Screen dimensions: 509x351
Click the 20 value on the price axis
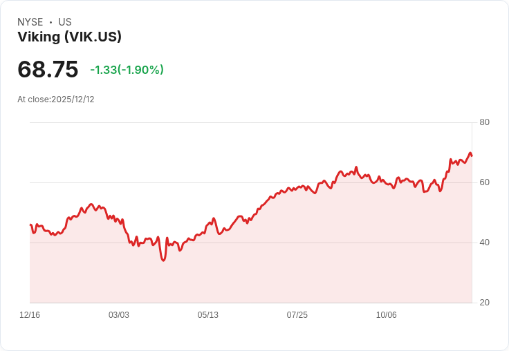pos(484,303)
